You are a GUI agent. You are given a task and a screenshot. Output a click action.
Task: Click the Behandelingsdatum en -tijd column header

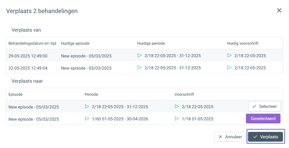32,43
